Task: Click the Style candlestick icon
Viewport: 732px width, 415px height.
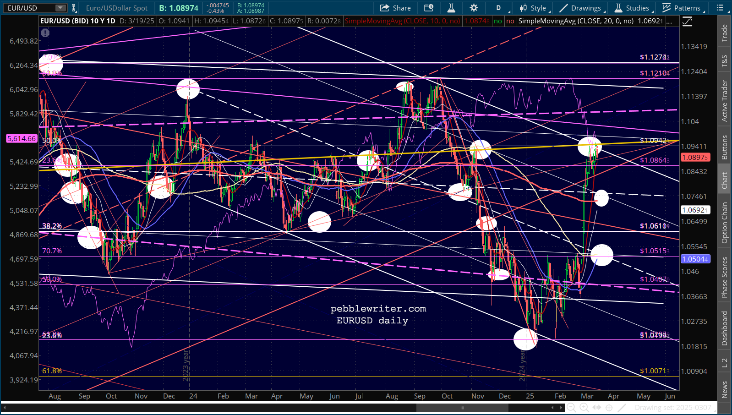Action: point(523,8)
